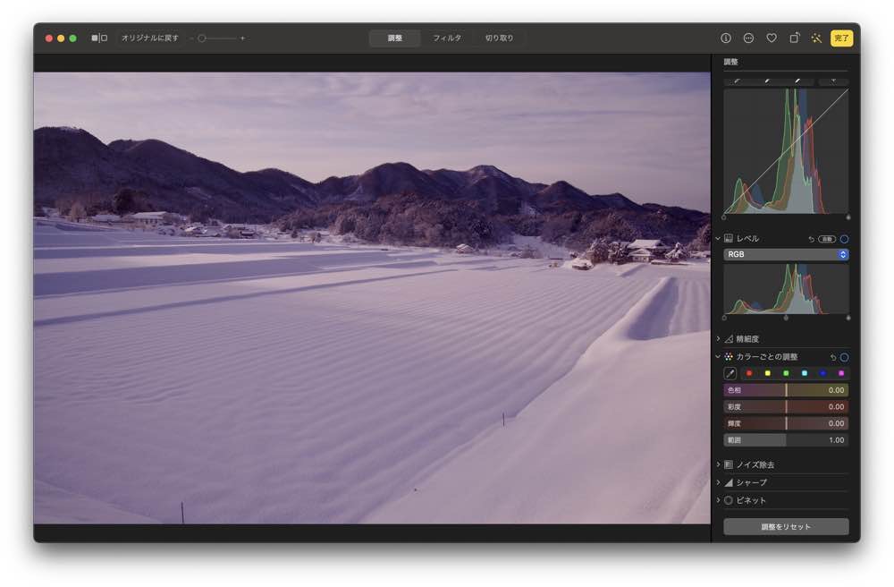Open the RGB channel dropdown
The width and height of the screenshot is (894, 587).
click(786, 254)
